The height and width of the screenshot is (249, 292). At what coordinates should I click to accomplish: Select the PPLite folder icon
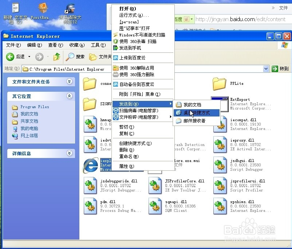[219, 84]
